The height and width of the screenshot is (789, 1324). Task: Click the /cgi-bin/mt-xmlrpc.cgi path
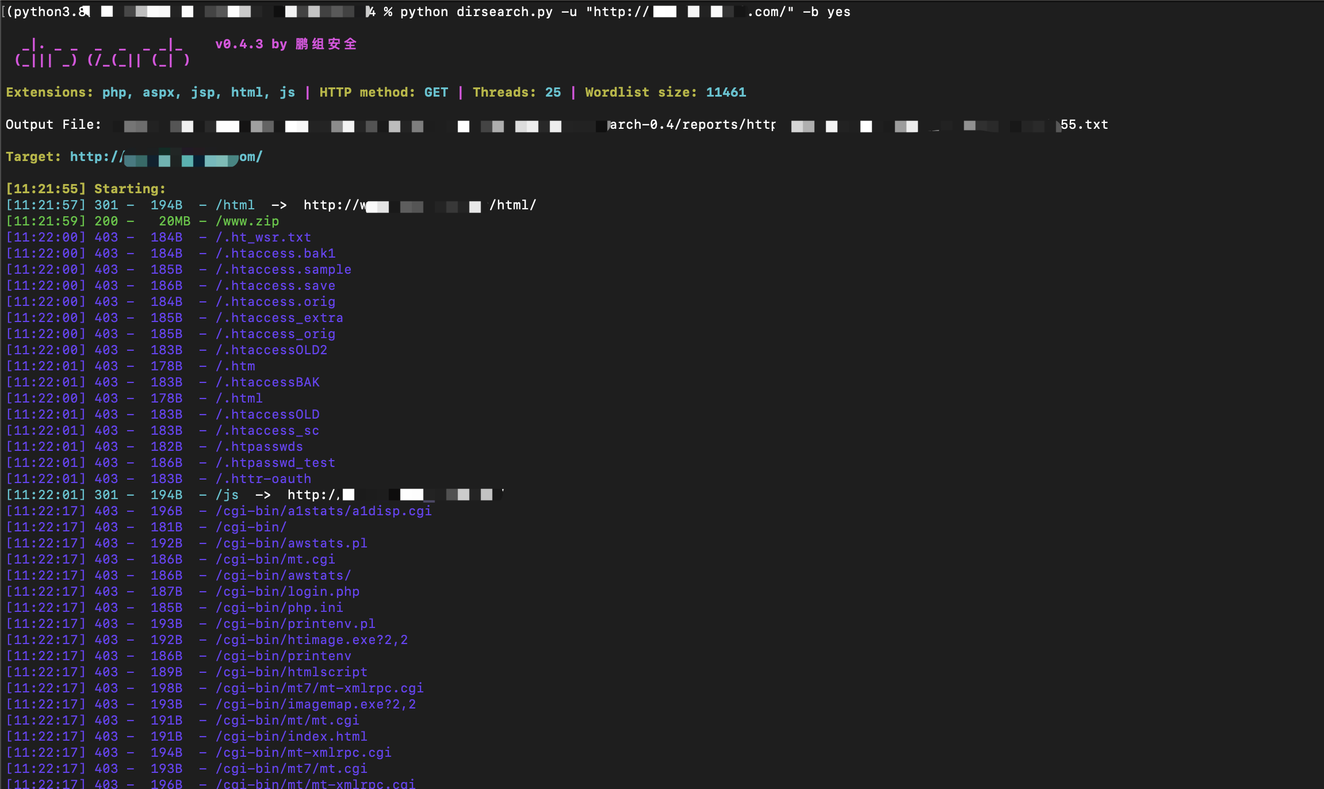[x=304, y=753]
